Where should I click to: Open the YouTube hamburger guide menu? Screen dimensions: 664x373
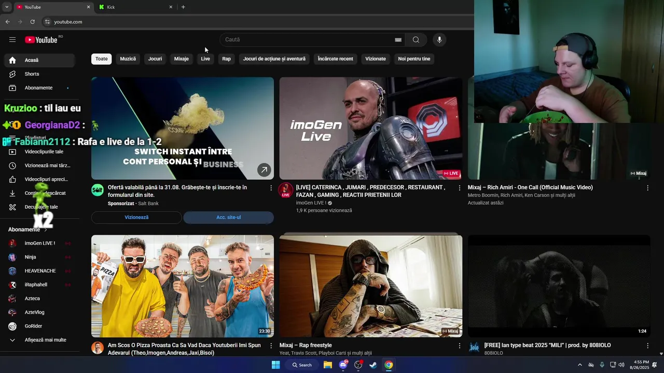(12, 40)
